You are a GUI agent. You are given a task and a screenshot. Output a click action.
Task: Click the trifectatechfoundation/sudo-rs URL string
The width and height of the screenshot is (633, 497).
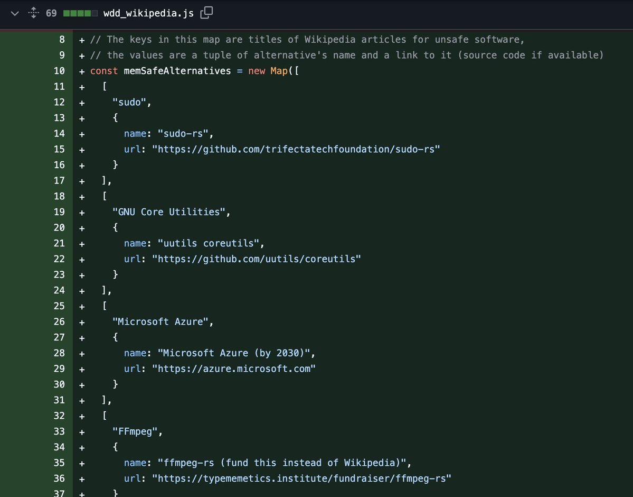(296, 149)
